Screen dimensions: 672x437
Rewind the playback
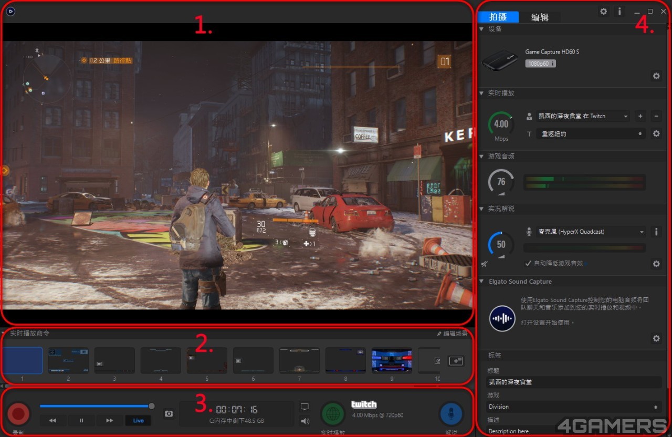(x=52, y=420)
